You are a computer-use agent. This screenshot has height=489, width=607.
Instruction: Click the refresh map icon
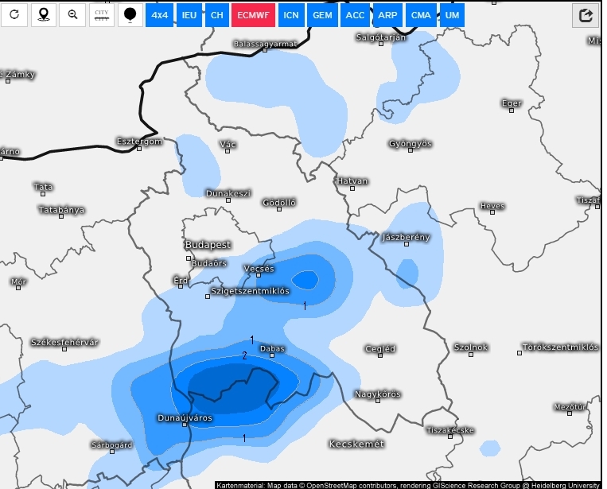[x=14, y=15]
